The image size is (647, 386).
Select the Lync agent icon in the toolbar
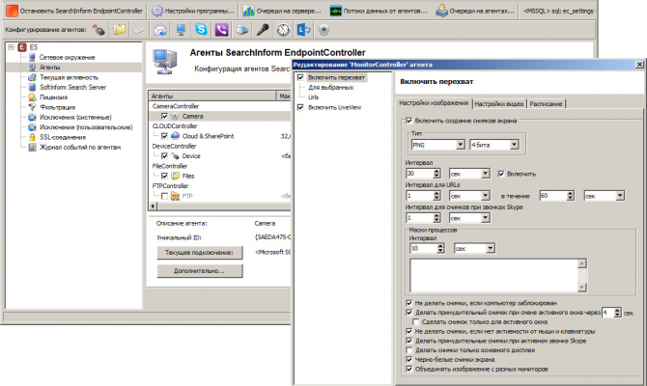pyautogui.click(x=303, y=30)
